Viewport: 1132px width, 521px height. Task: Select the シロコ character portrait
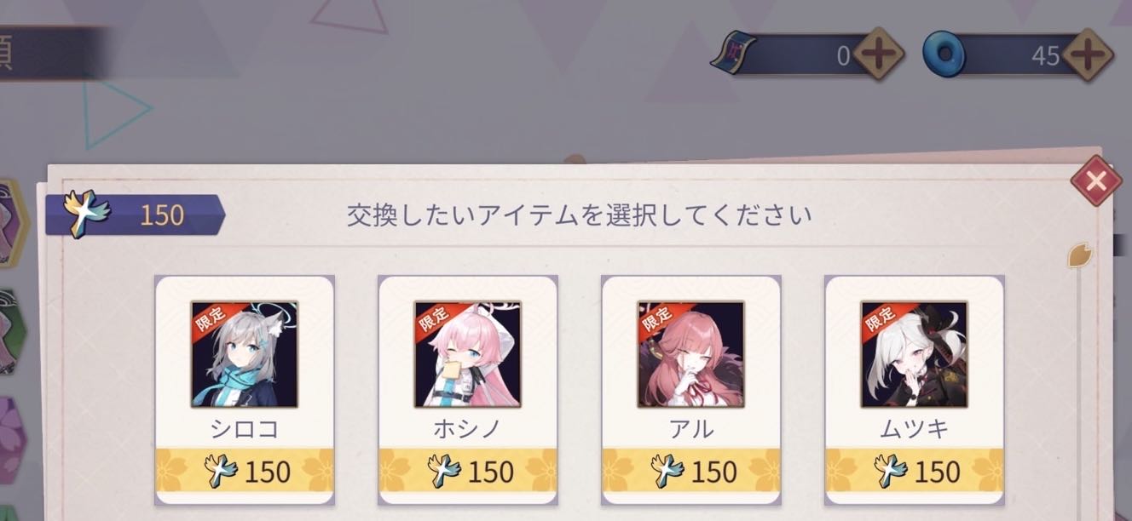click(245, 354)
